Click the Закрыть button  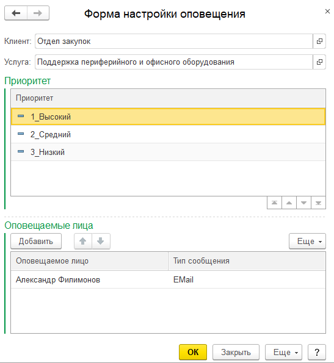[x=236, y=352]
